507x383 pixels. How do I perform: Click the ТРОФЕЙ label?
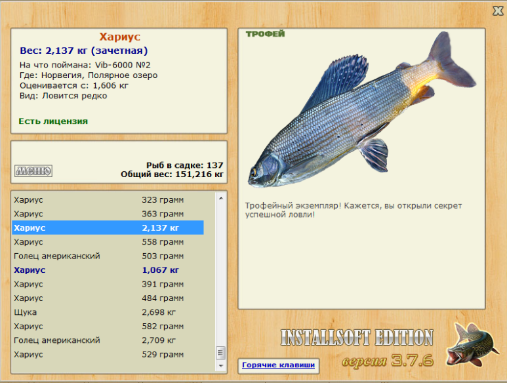pyautogui.click(x=265, y=34)
